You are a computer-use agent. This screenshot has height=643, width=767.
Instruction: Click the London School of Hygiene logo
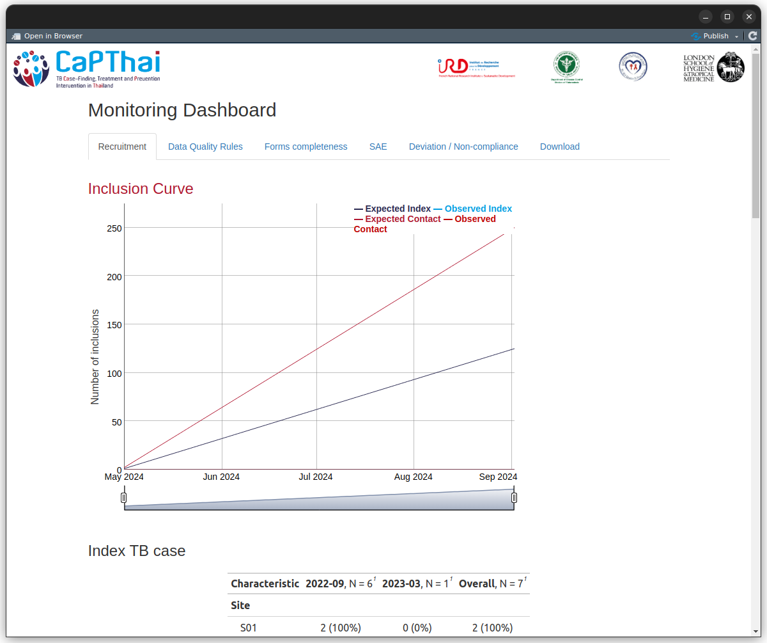(714, 68)
